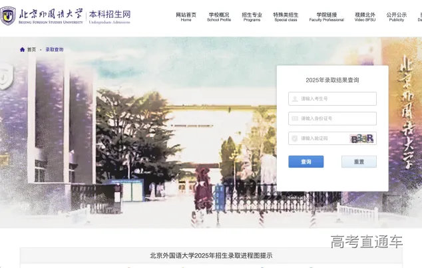The width and height of the screenshot is (422, 268).
Task: Click the shield icon in the captcha field
Action: click(295, 138)
